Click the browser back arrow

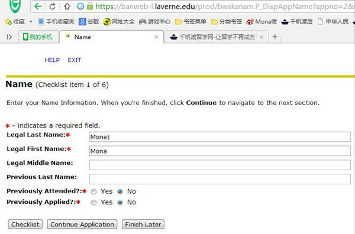(x=38, y=6)
